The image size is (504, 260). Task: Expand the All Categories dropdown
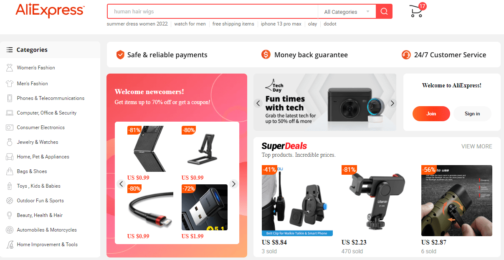click(347, 12)
